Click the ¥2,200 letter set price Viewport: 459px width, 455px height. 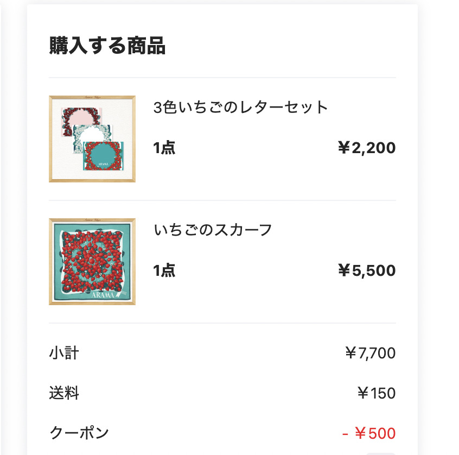click(x=367, y=148)
